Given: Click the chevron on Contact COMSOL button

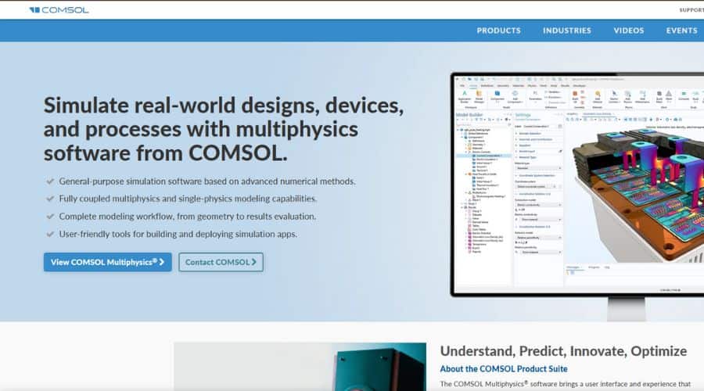Looking at the screenshot, I should coord(253,262).
